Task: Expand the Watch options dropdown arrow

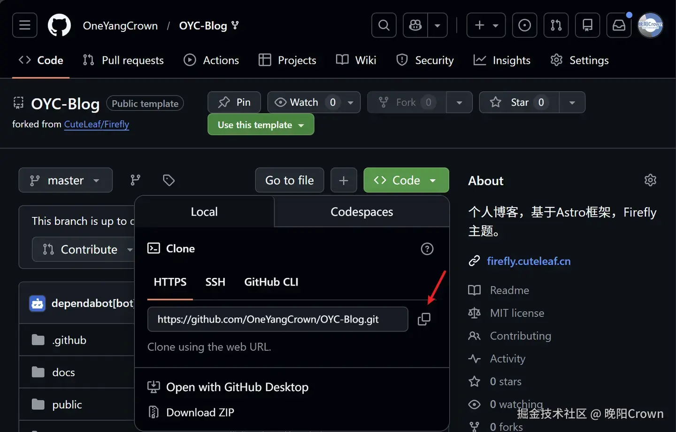Action: point(351,102)
